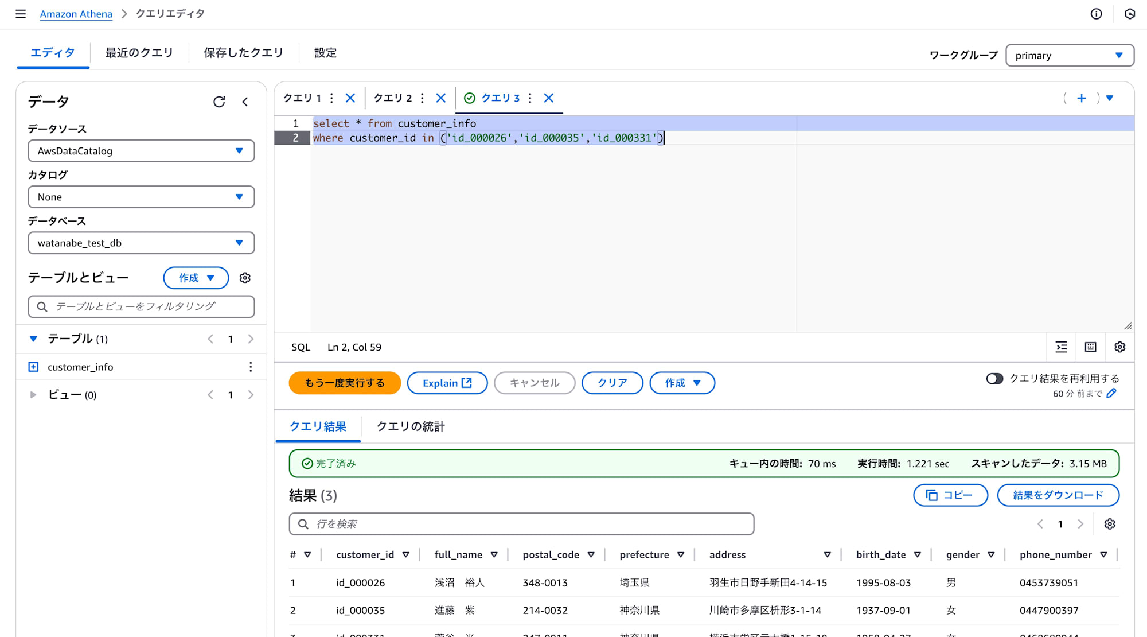Image resolution: width=1147 pixels, height=637 pixels.
Task: Open the Amazon Athena breadcrumb link
Action: coord(76,14)
